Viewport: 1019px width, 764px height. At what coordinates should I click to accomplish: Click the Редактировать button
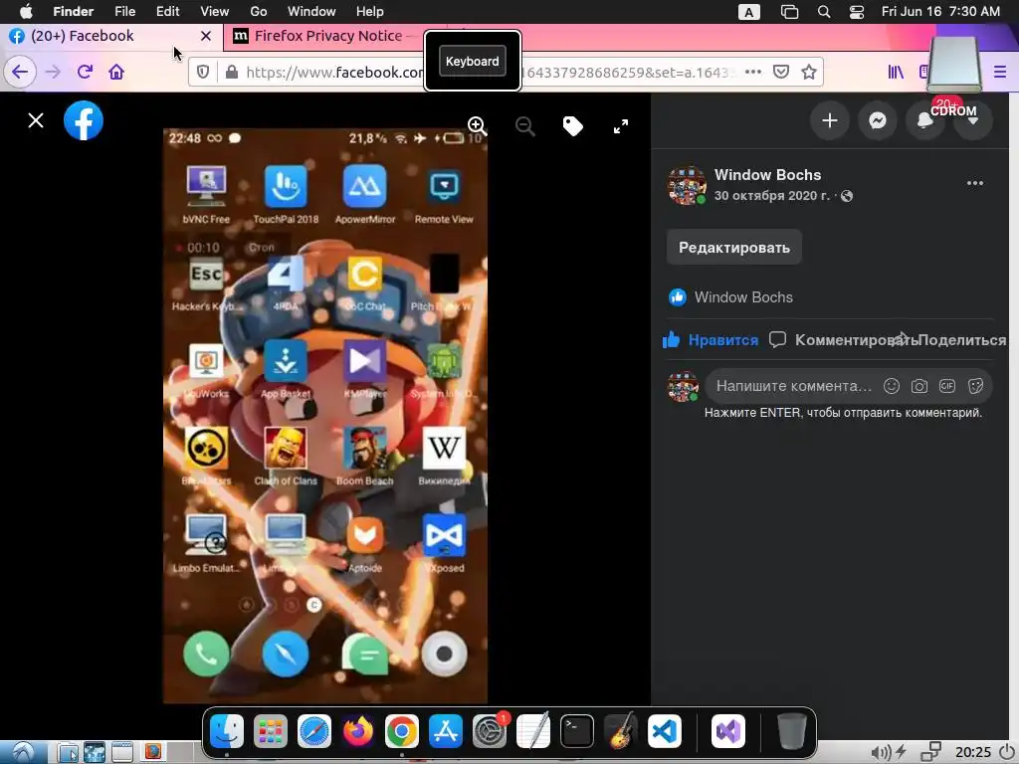pos(734,248)
